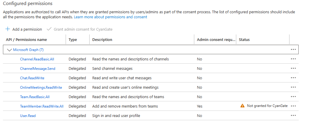Click the orange warning icon in Status
The image size is (309, 132).
242,106
